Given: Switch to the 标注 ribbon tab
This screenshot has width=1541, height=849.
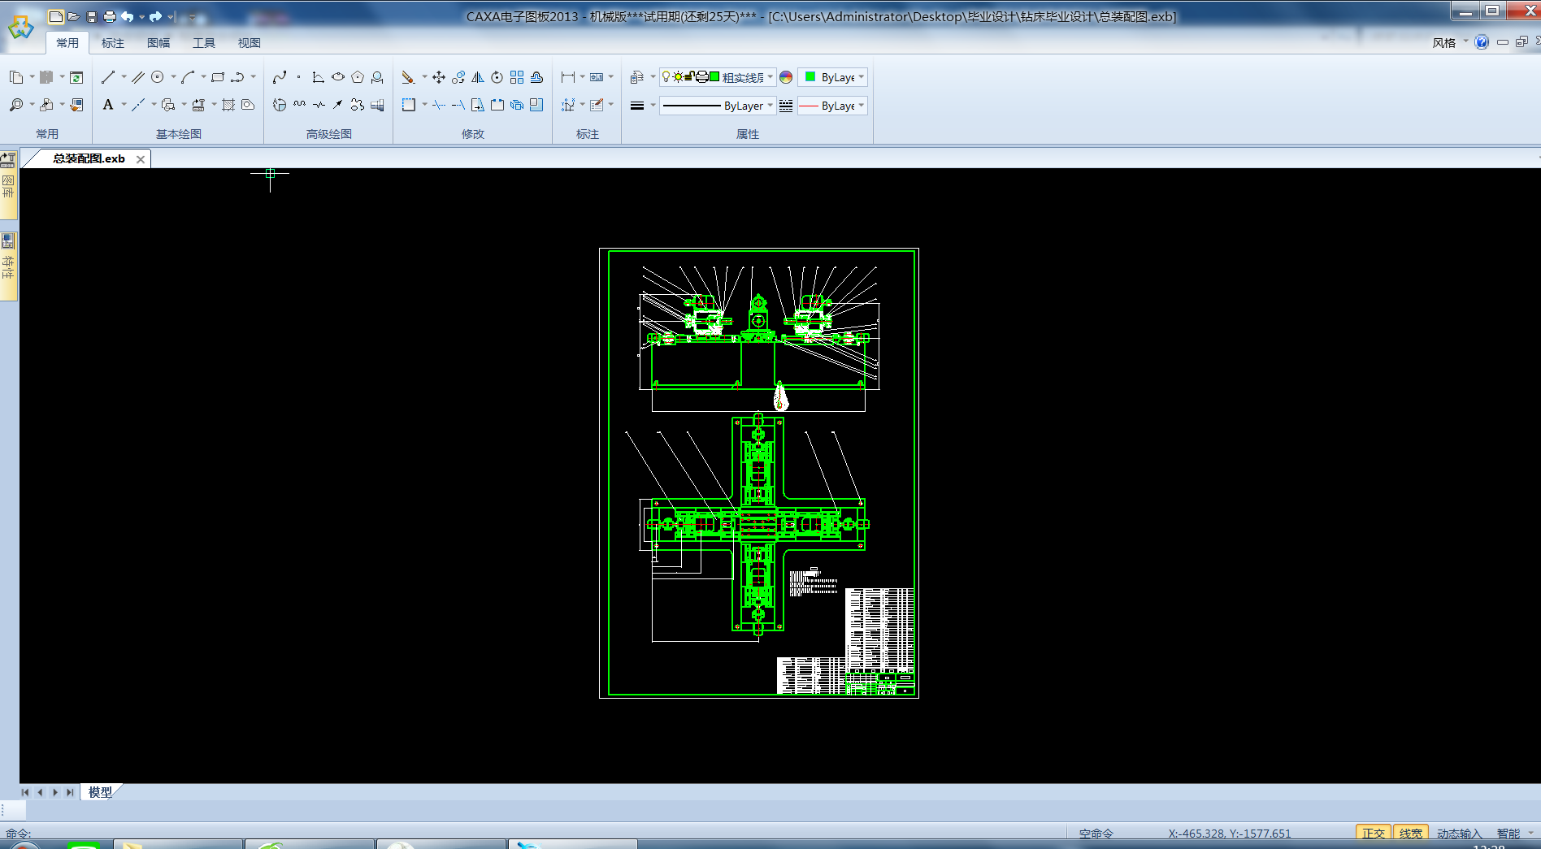Looking at the screenshot, I should coord(113,43).
